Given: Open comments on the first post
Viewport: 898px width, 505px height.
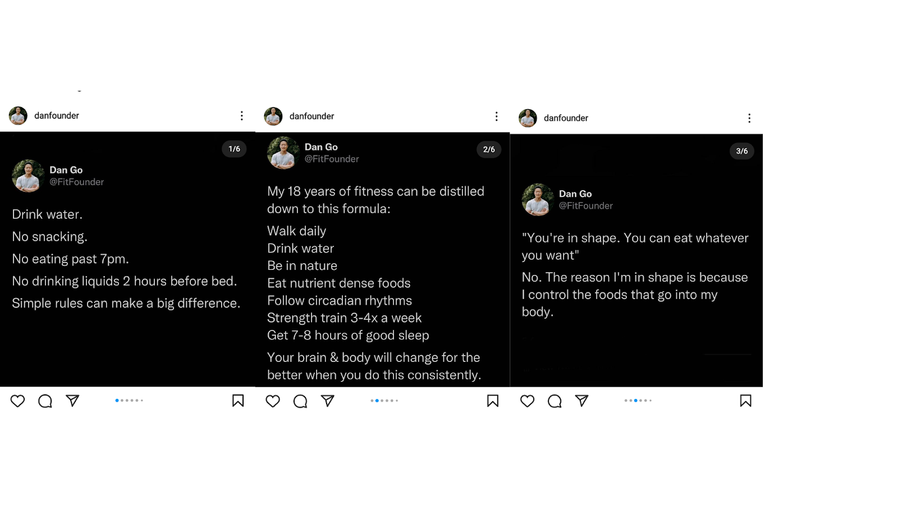Looking at the screenshot, I should (x=45, y=401).
